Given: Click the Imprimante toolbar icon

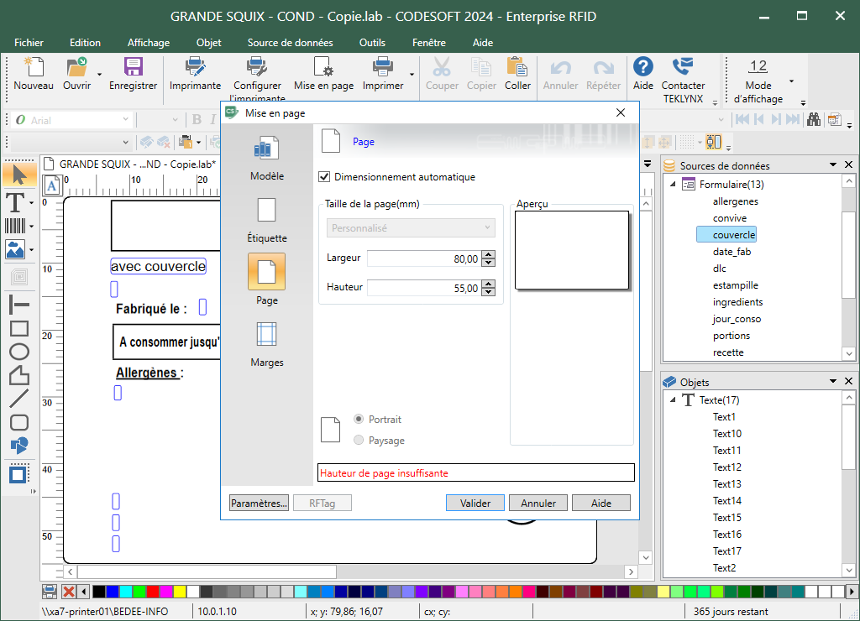Looking at the screenshot, I should click(x=195, y=67).
